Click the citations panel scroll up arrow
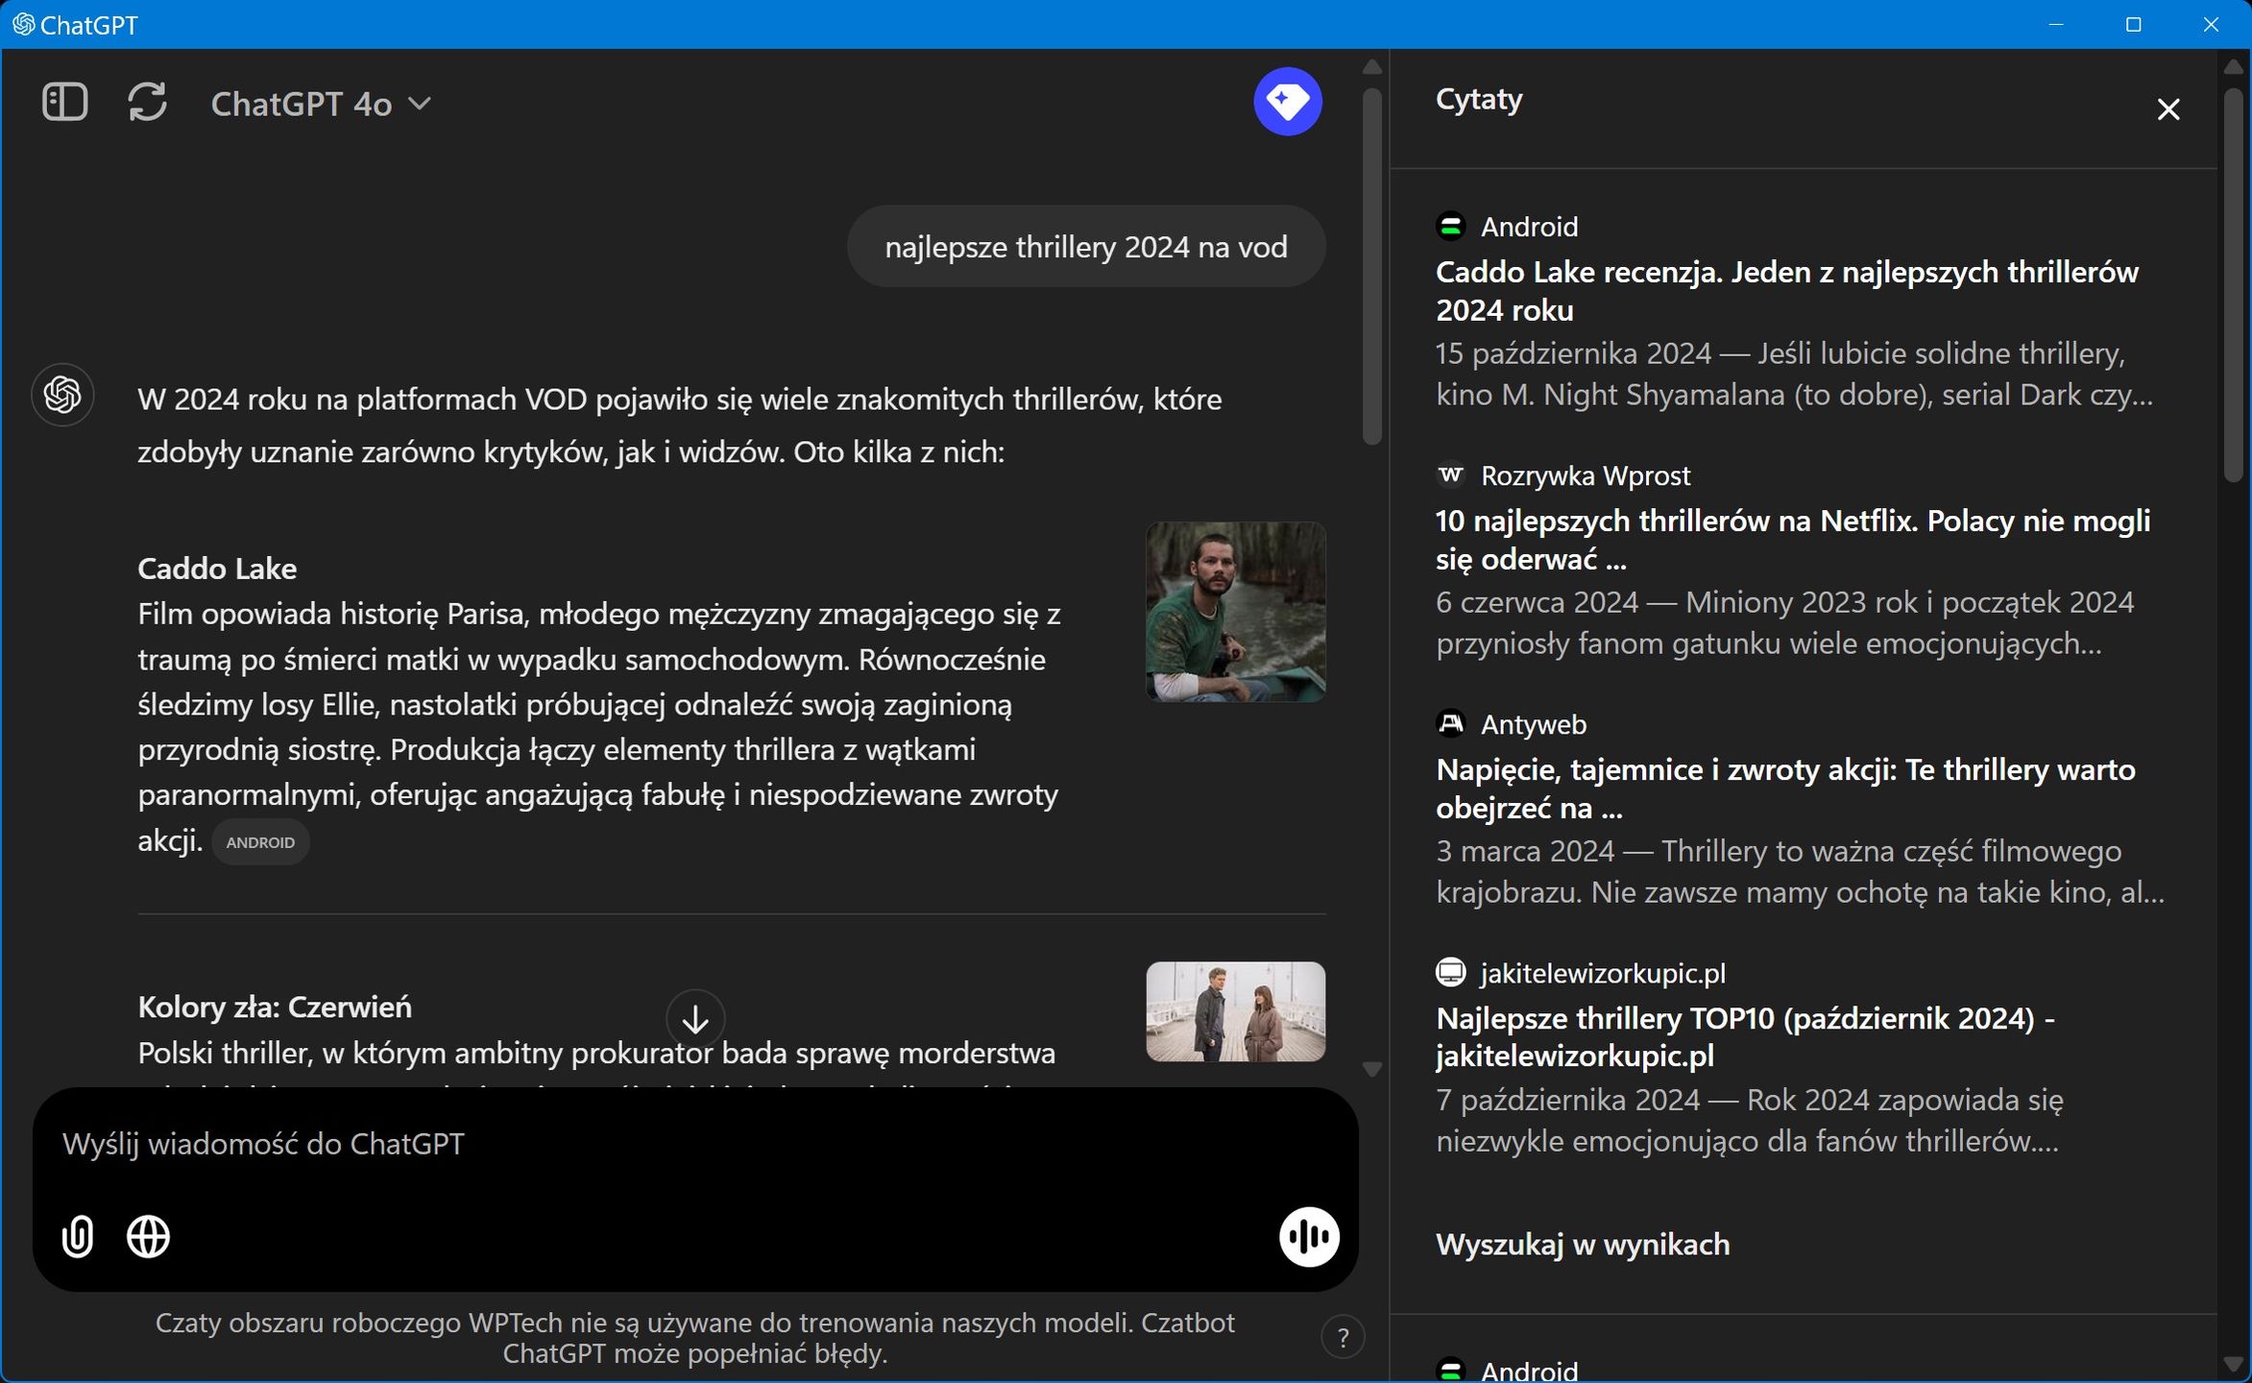Image resolution: width=2252 pixels, height=1383 pixels. tap(2233, 67)
